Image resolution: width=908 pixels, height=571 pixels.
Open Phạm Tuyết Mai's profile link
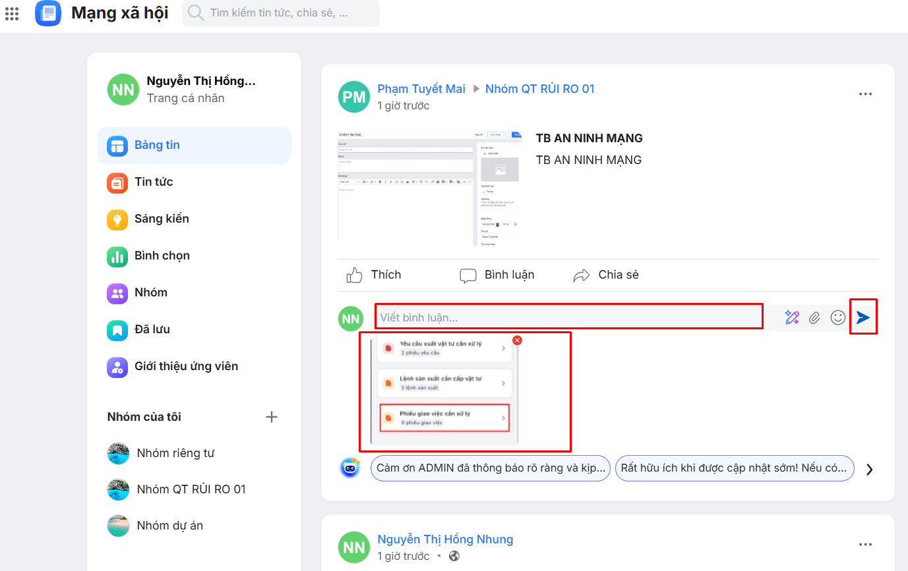click(421, 89)
